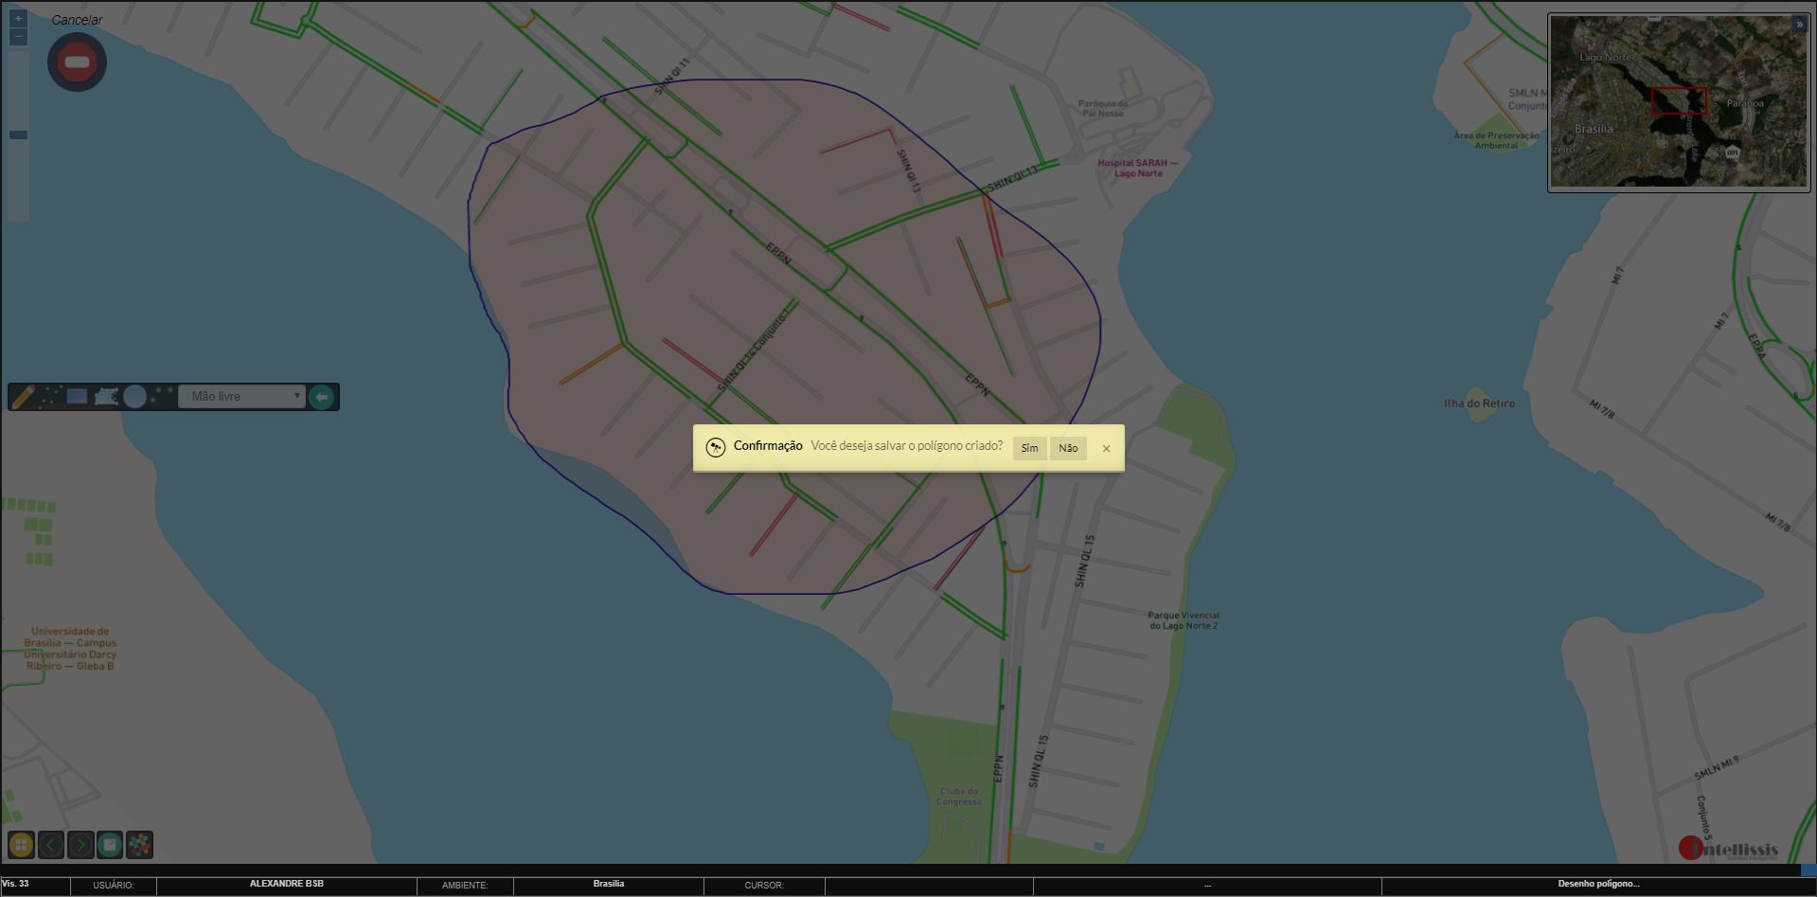This screenshot has width=1817, height=897.
Task: Click the teal square window icon
Action: (x=110, y=844)
